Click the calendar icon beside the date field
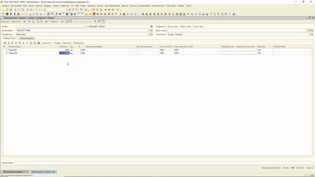This screenshot has width=315, height=177. [x=152, y=27]
